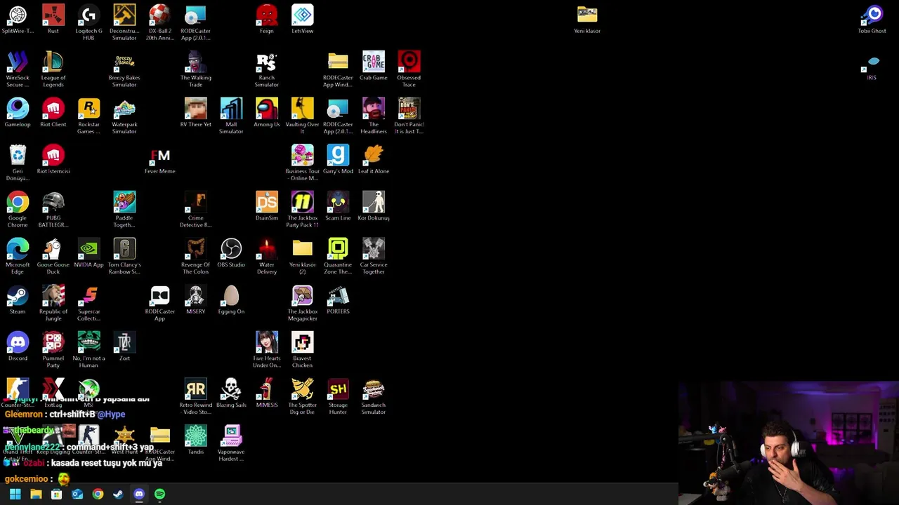Select the Fever Meme icon
The image size is (899, 505).
click(x=160, y=159)
